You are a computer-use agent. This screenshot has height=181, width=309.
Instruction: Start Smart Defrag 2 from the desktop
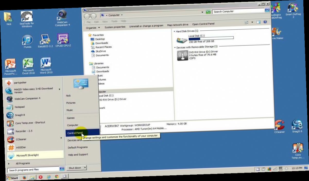click(293, 8)
